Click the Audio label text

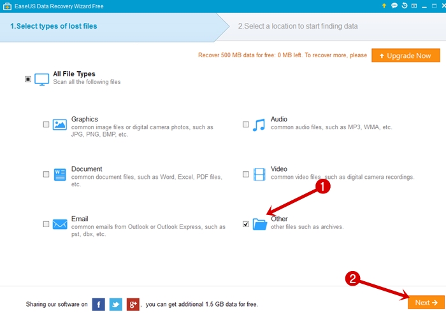(279, 119)
